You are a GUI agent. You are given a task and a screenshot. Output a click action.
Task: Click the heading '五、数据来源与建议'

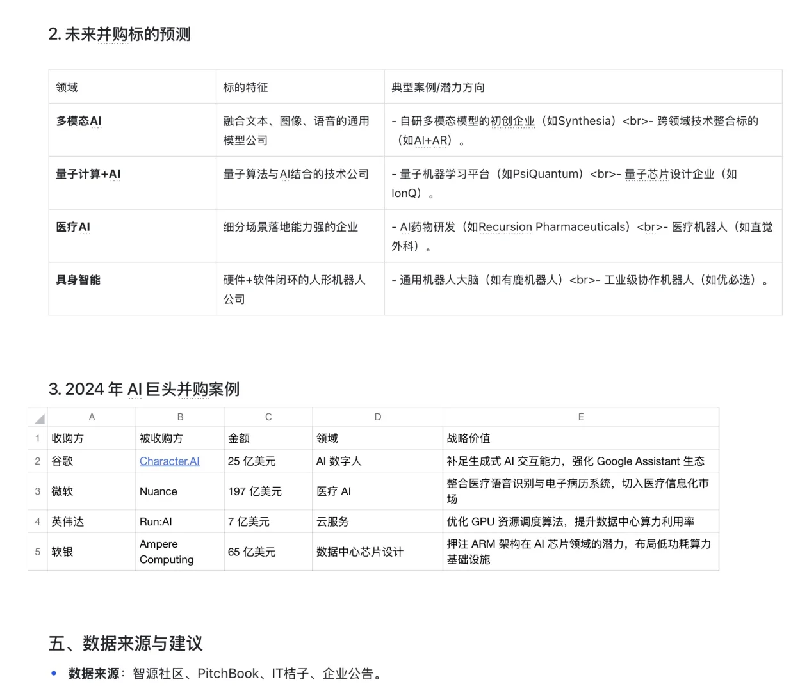click(126, 643)
